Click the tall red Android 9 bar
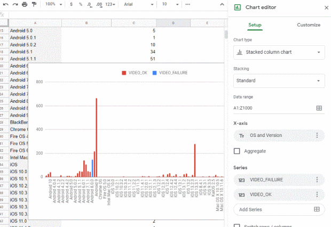 97,137
